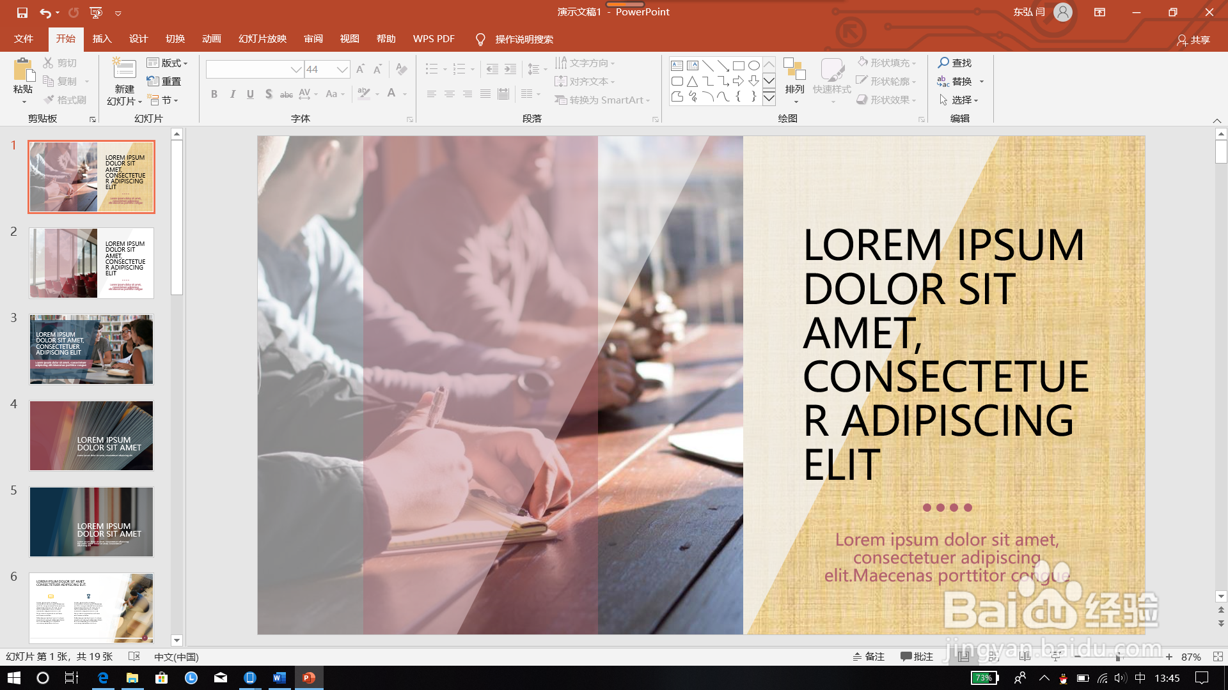Open the font size dropdown
Viewport: 1228px width, 690px height.
[342, 69]
